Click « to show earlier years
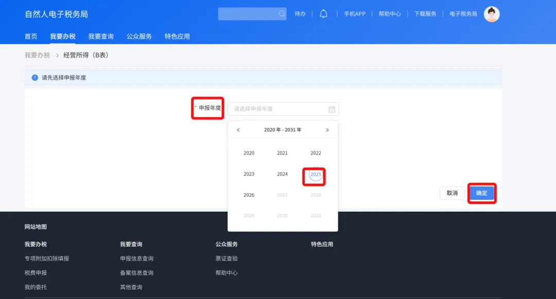Screen dimensions: 556x299 pyautogui.click(x=238, y=129)
